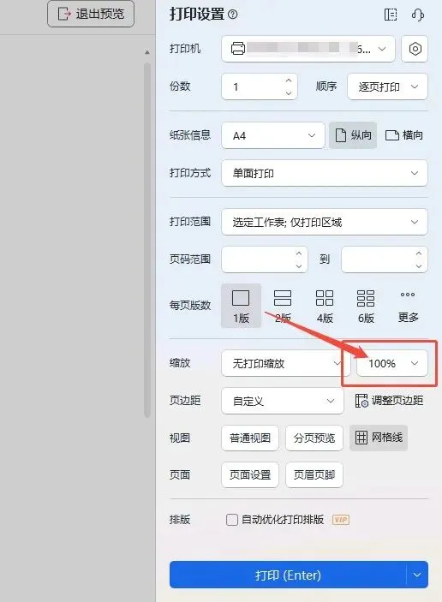Open 页眉页脚 header and footer

tap(314, 475)
